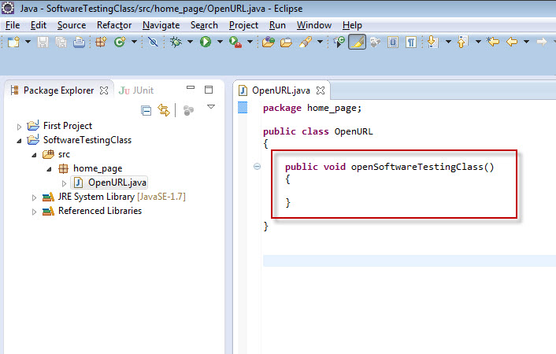Open Package Explorer view menu triangle
556x354 pixels.
(211, 107)
